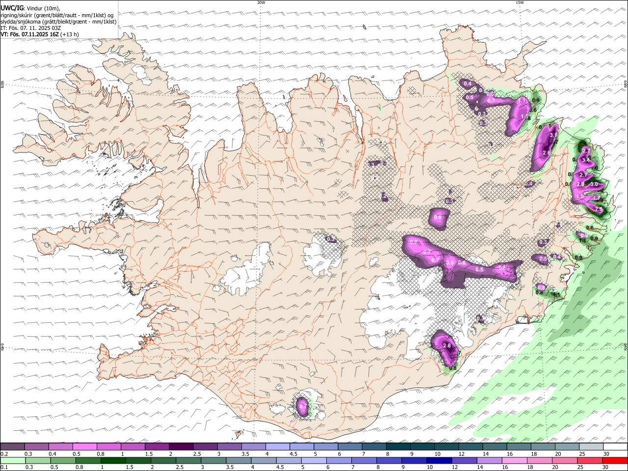Click the '3.1' snowfall value in the northeast
Screen dimensions: 628x471
coord(553,135)
